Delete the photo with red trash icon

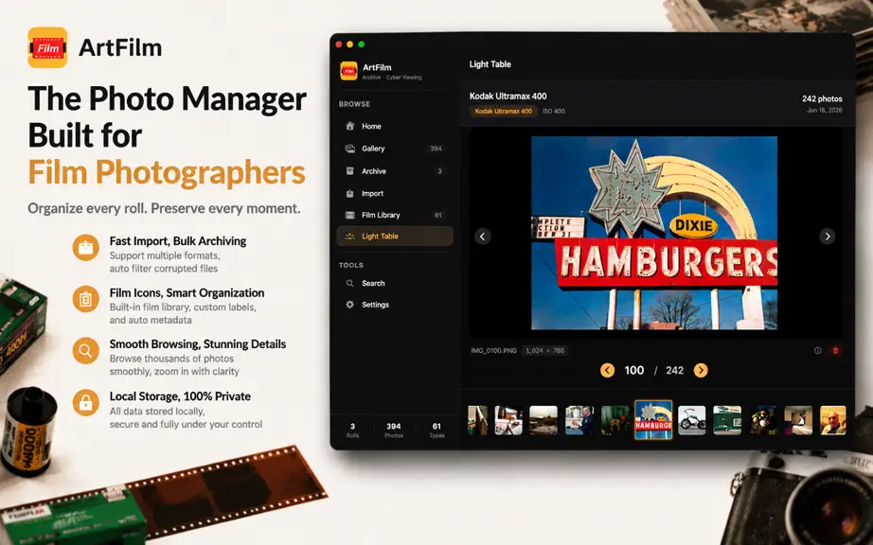coord(835,350)
